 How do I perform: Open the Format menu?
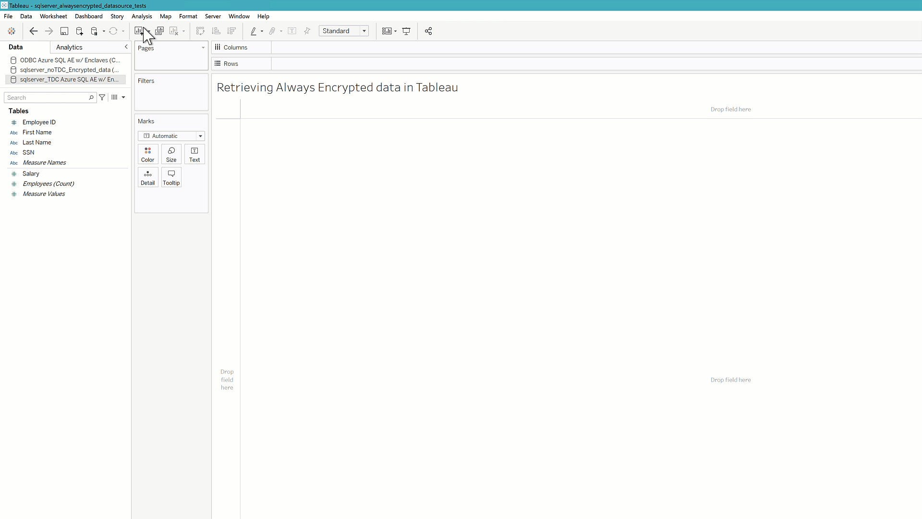188,16
